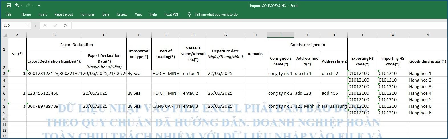Viewport: 448px width, 139px height.
Task: Click the 'Importing HS code(*)' header cell
Action: [393, 61]
